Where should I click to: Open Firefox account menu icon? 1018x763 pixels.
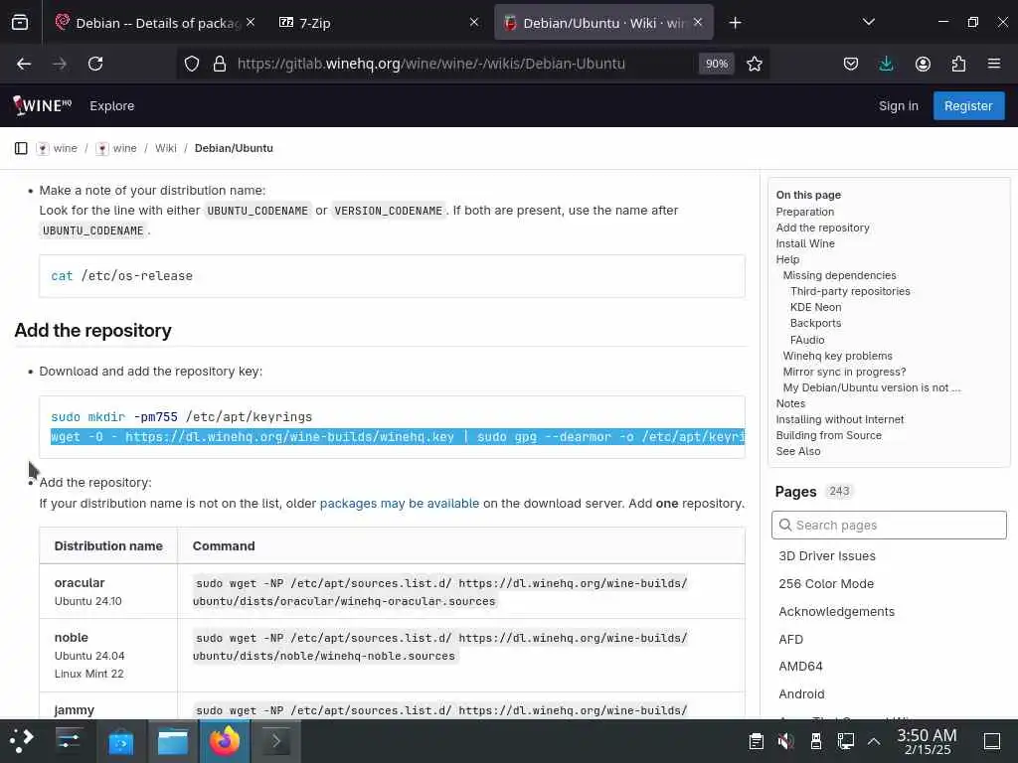coord(923,64)
